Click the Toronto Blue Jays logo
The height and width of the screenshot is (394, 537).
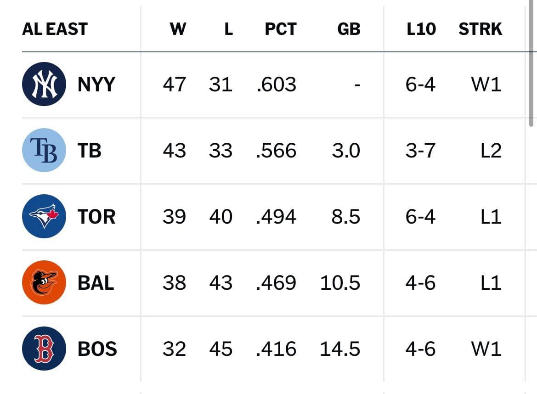pos(44,216)
